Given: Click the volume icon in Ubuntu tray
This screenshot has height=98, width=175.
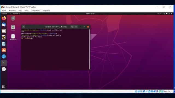Looking at the screenshot, I should point(167,14).
